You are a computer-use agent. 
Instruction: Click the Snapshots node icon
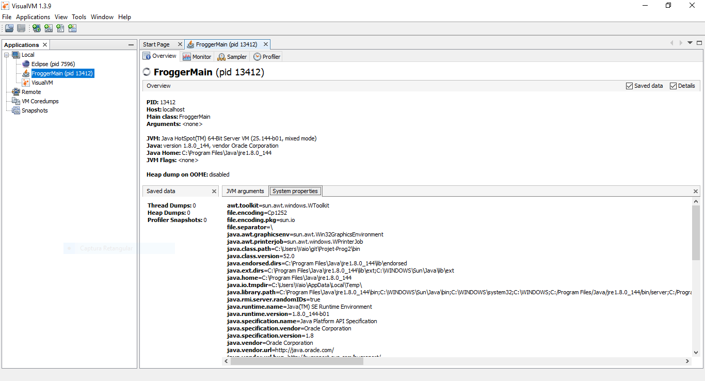(x=16, y=110)
